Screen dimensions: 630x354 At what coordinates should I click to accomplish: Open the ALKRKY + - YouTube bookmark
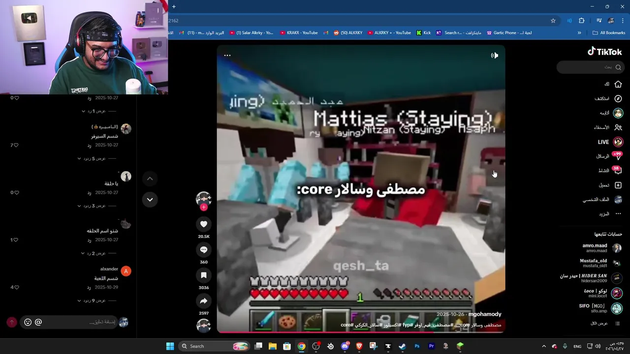(x=389, y=33)
